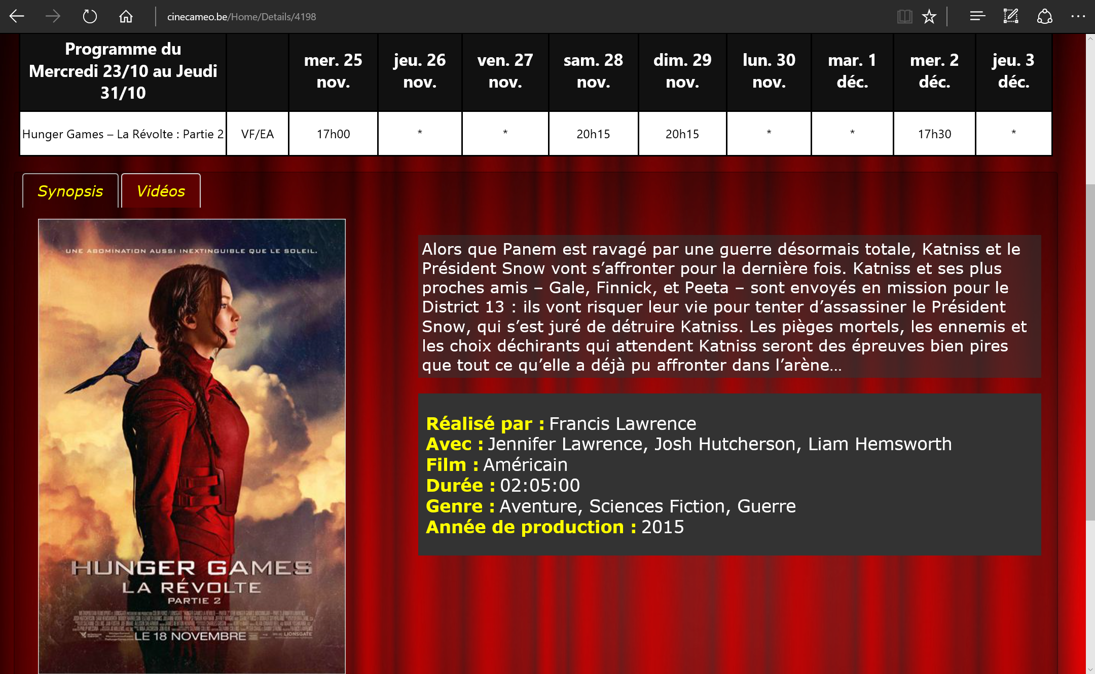Viewport: 1095px width, 674px height.
Task: Open reading view book icon
Action: [904, 17]
